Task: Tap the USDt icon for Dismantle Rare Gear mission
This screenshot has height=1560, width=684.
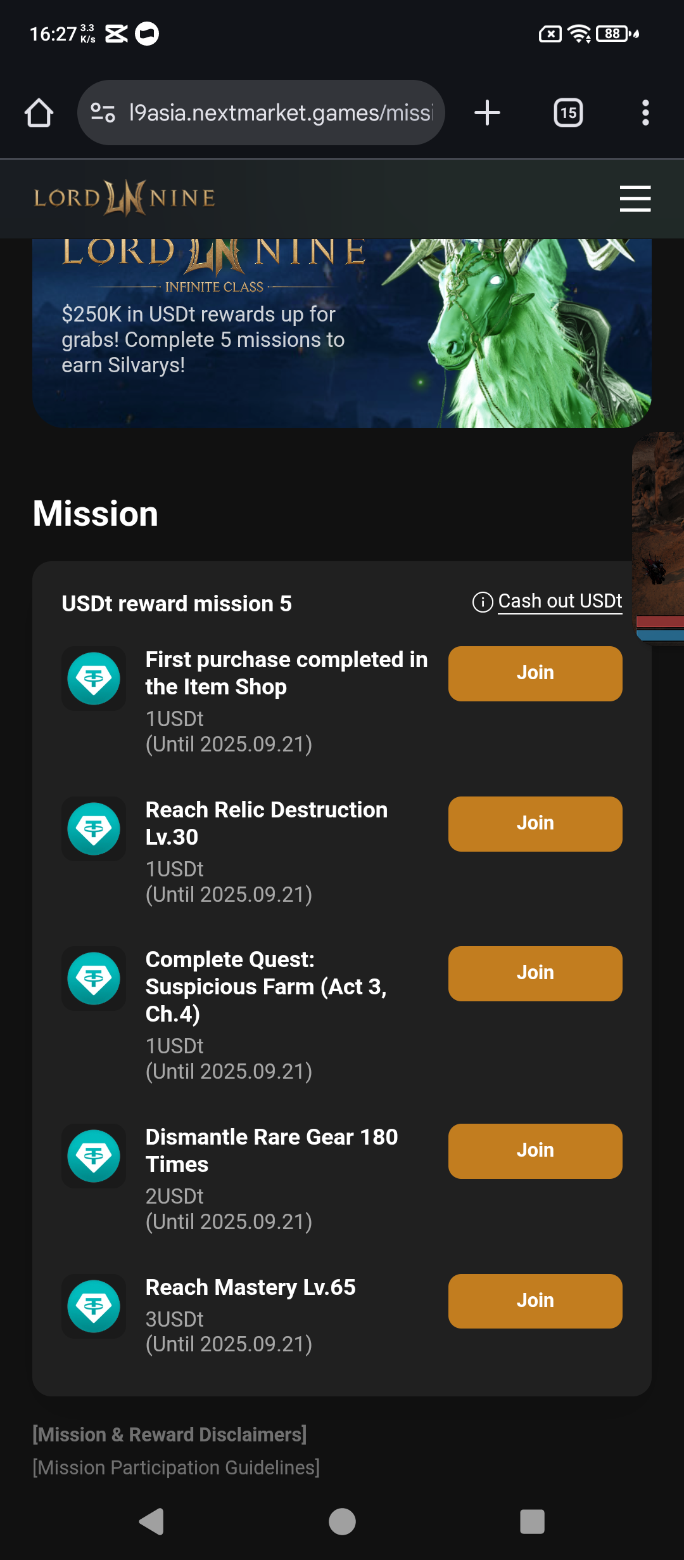Action: coord(93,1155)
